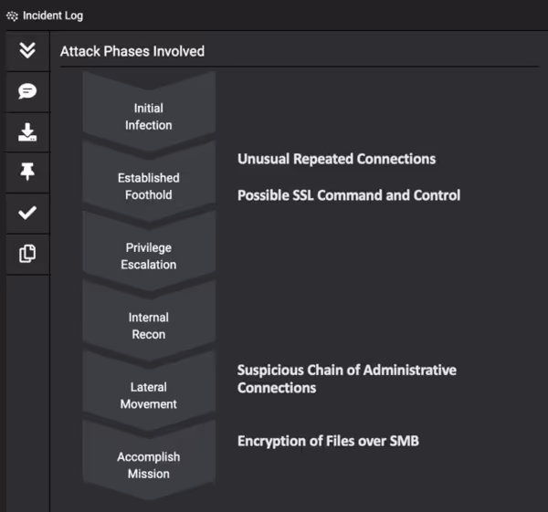Open the comment speech bubble icon

point(27,91)
